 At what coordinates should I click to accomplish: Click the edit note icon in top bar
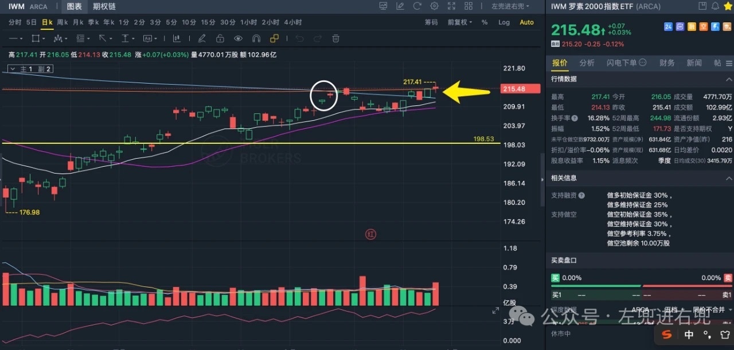pyautogui.click(x=400, y=6)
